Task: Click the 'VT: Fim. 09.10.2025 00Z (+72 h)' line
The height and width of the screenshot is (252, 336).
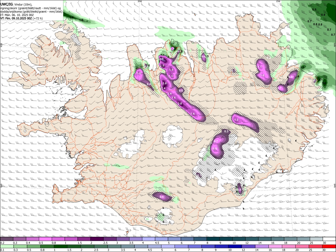Action: tap(22, 18)
